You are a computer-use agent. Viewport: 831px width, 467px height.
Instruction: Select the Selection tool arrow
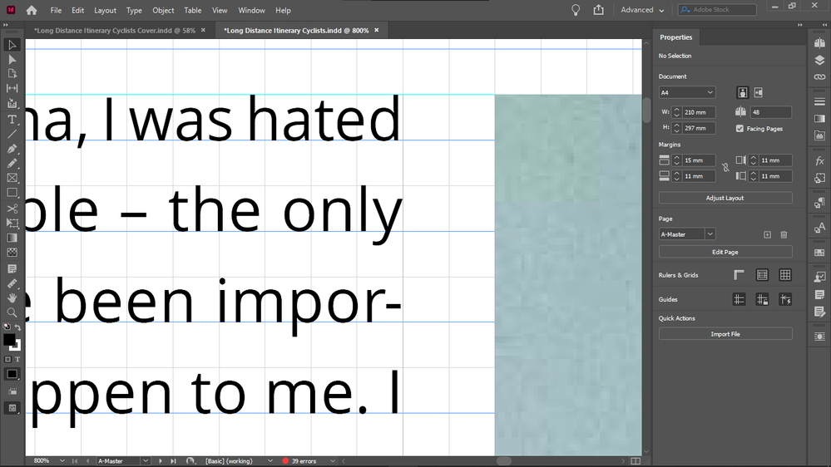[x=12, y=45]
